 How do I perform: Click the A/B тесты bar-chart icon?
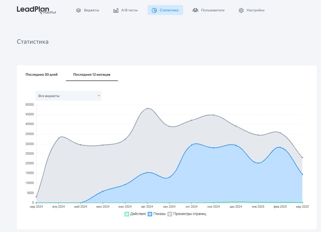[115, 10]
